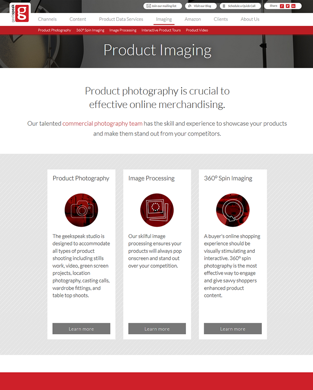Learn more about Product Photography
Image resolution: width=313 pixels, height=390 pixels.
(82, 328)
